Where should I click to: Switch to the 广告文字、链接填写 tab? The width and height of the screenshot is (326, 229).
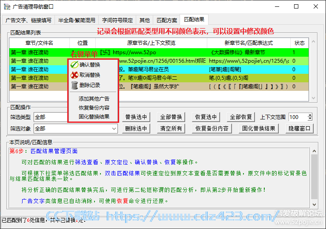tap(28, 20)
